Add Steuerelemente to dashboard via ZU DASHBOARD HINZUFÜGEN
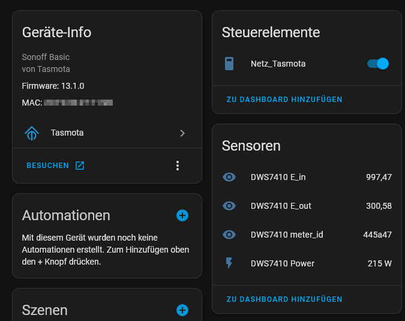This screenshot has height=321, width=405. [284, 100]
